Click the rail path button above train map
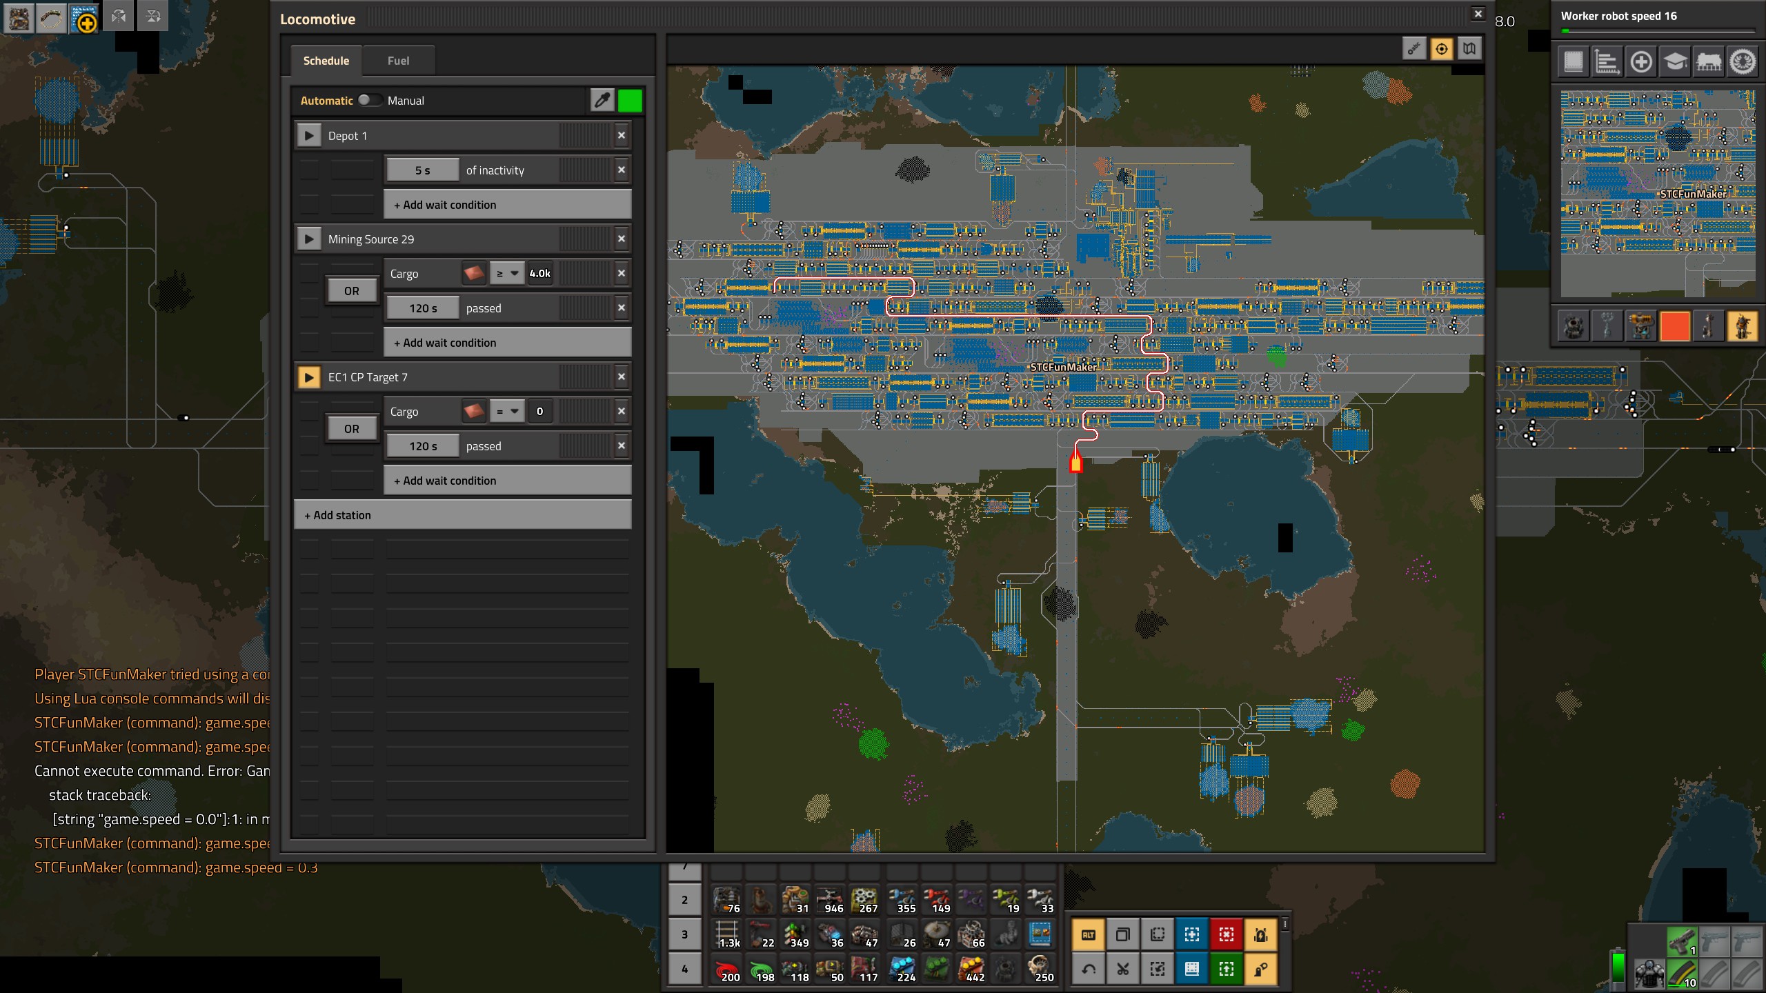The height and width of the screenshot is (993, 1766). (1414, 49)
